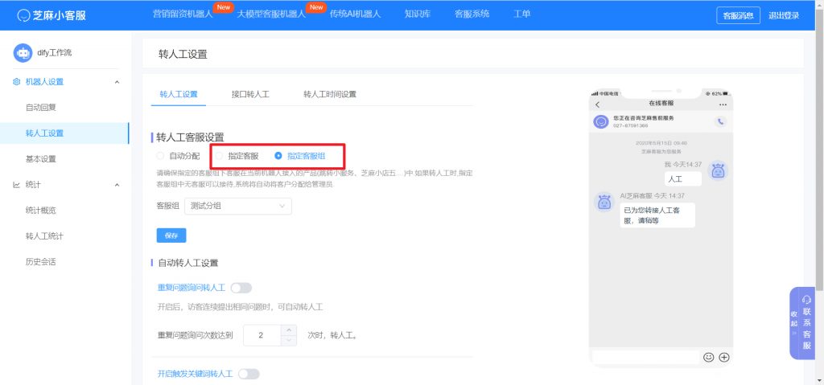Click the 机器人设置 gear icon

pyautogui.click(x=16, y=82)
